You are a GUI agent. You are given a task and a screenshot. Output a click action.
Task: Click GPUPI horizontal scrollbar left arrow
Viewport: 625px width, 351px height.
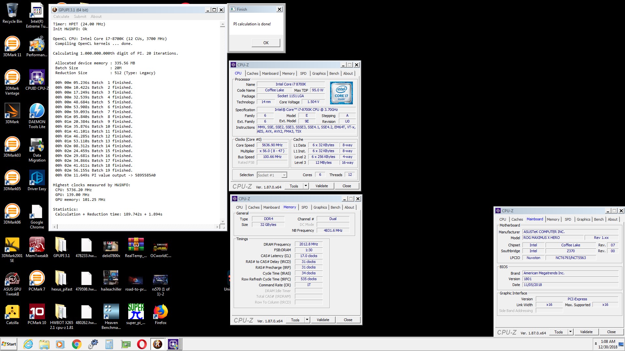pos(55,227)
